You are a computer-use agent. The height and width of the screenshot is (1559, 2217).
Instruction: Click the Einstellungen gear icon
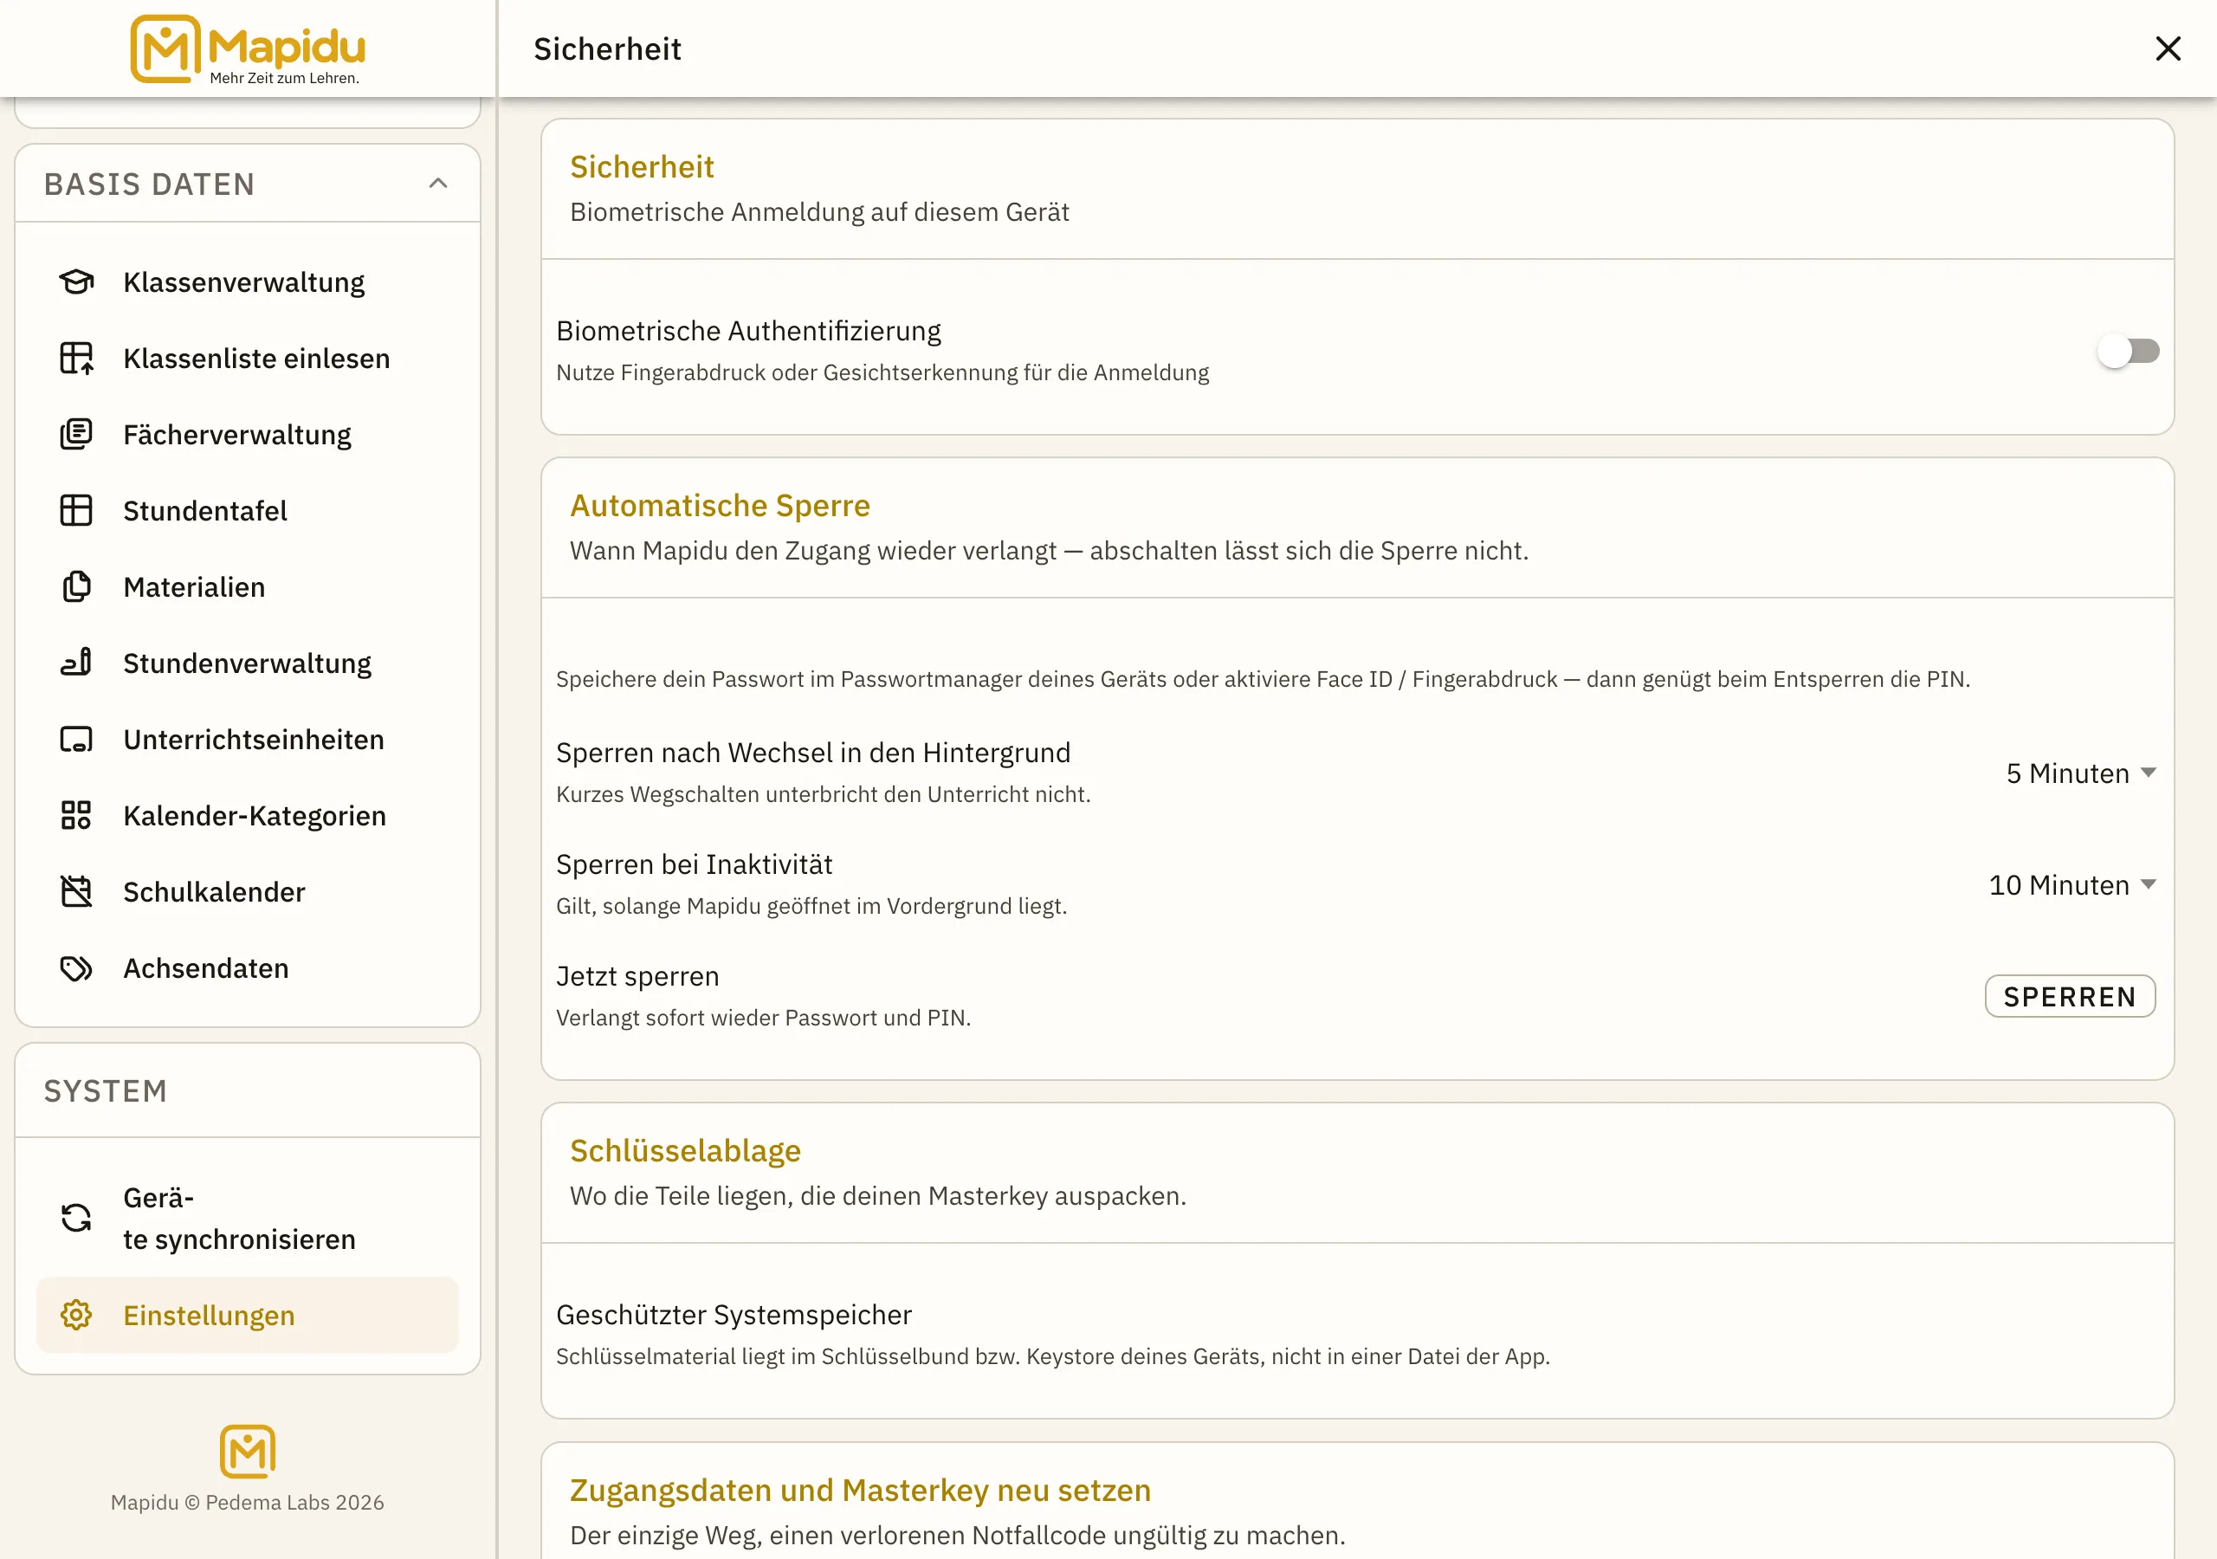tap(76, 1315)
